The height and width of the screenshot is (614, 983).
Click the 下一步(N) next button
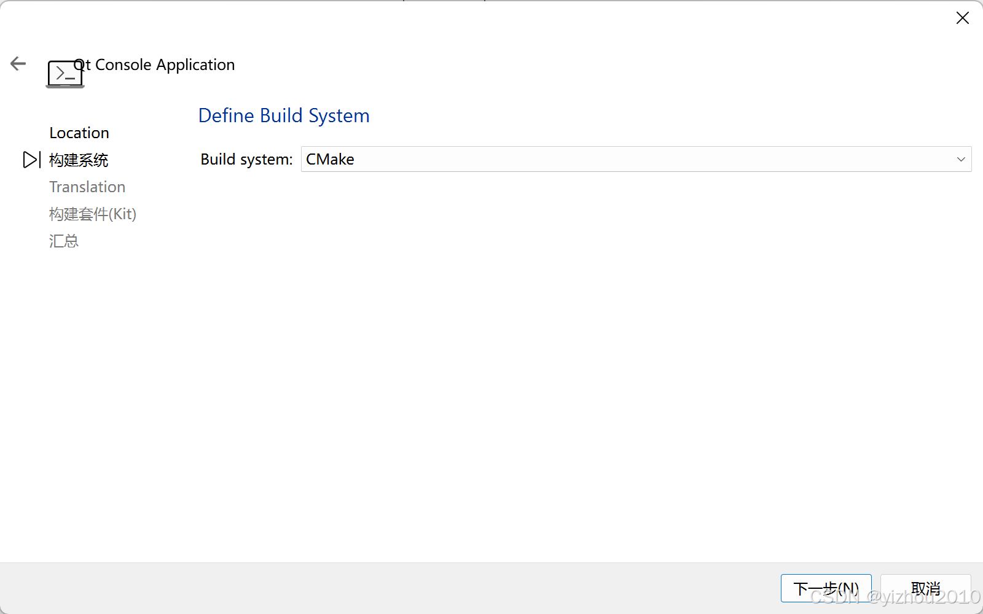pyautogui.click(x=826, y=588)
